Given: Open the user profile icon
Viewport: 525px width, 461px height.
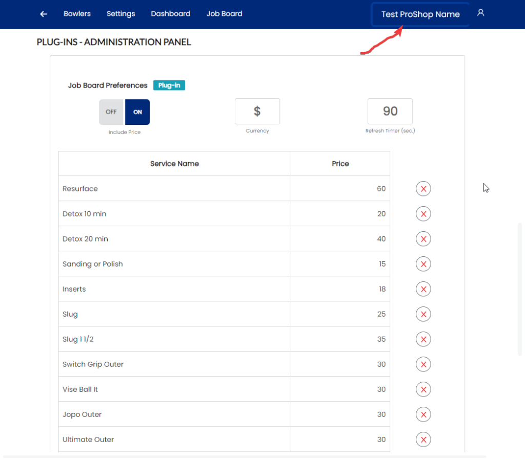Looking at the screenshot, I should click(x=480, y=13).
